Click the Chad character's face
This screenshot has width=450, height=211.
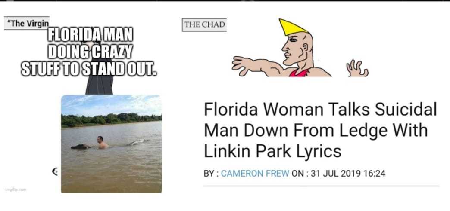[x=293, y=47]
